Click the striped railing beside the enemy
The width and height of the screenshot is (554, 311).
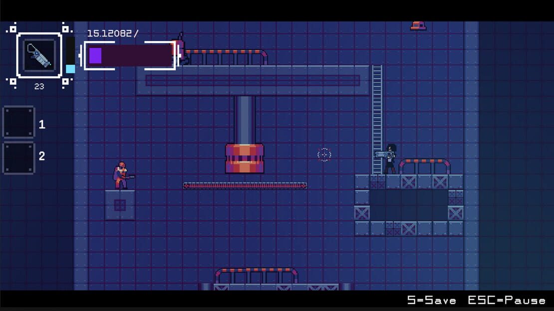pyautogui.click(x=425, y=166)
